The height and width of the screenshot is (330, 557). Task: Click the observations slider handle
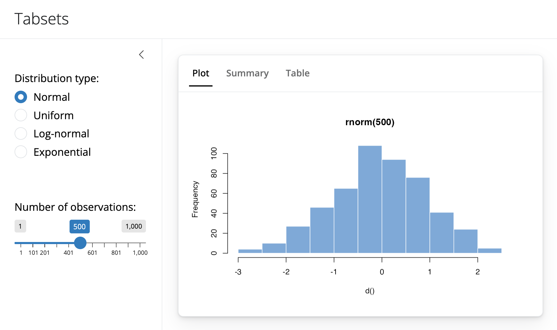pyautogui.click(x=80, y=243)
